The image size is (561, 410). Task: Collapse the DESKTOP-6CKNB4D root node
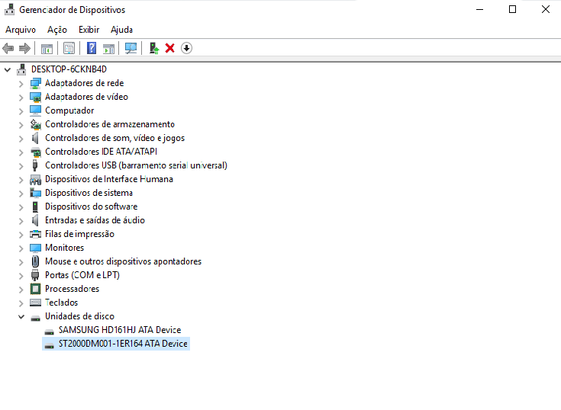(8, 69)
